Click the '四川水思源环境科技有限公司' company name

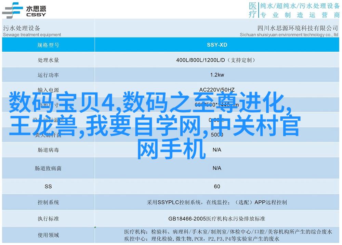[x=298, y=28]
